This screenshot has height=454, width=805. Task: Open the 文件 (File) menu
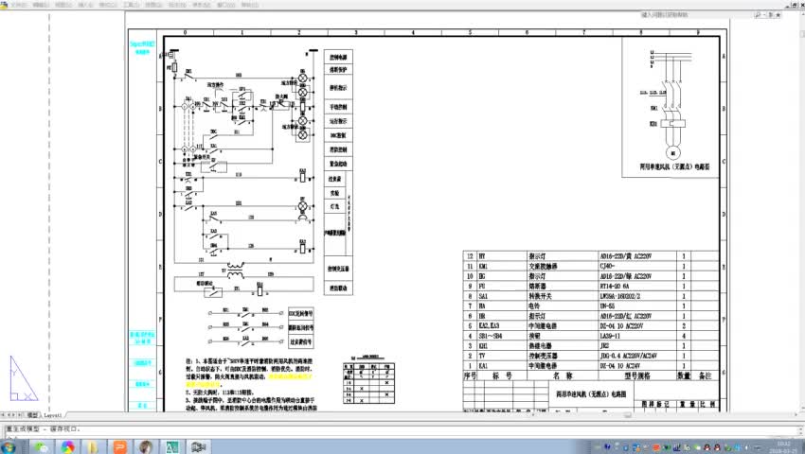click(19, 5)
